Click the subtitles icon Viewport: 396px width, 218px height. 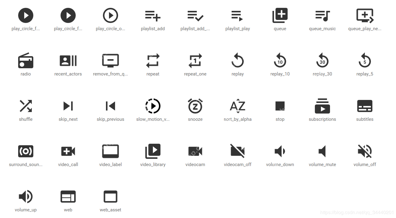pyautogui.click(x=365, y=106)
